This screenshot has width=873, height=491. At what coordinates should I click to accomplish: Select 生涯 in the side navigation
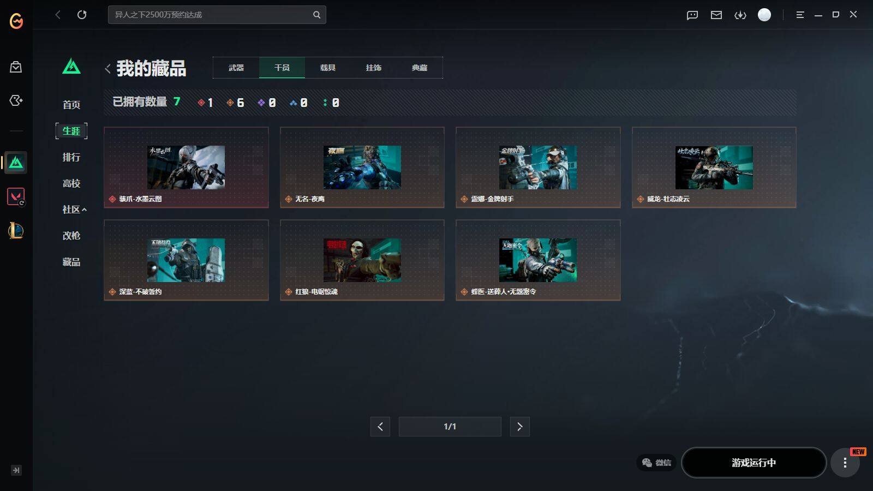[71, 131]
